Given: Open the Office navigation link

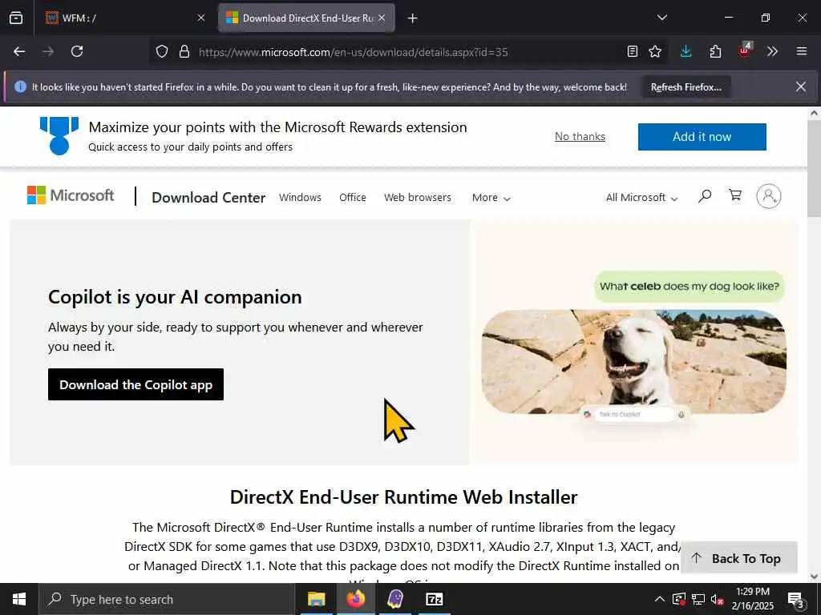Looking at the screenshot, I should (353, 198).
